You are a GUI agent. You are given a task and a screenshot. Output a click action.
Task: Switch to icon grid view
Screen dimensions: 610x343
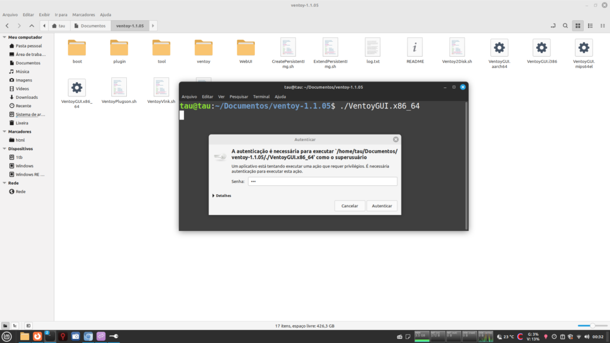click(x=577, y=26)
